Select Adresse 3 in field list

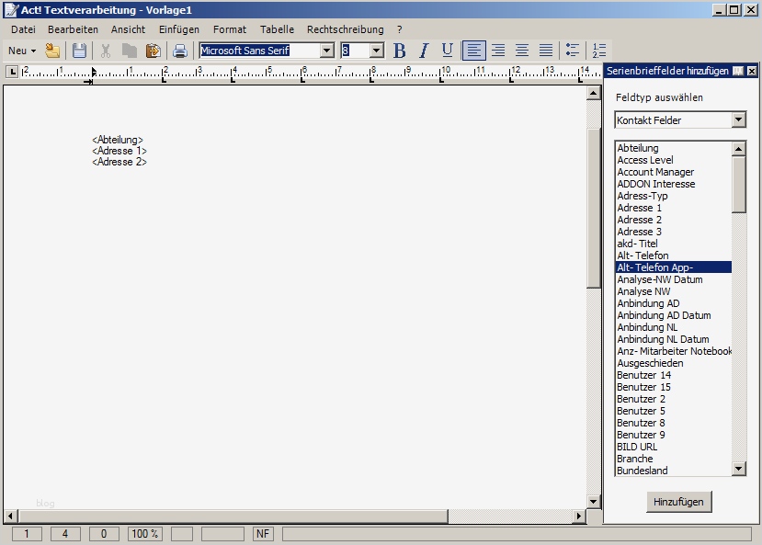click(674, 232)
